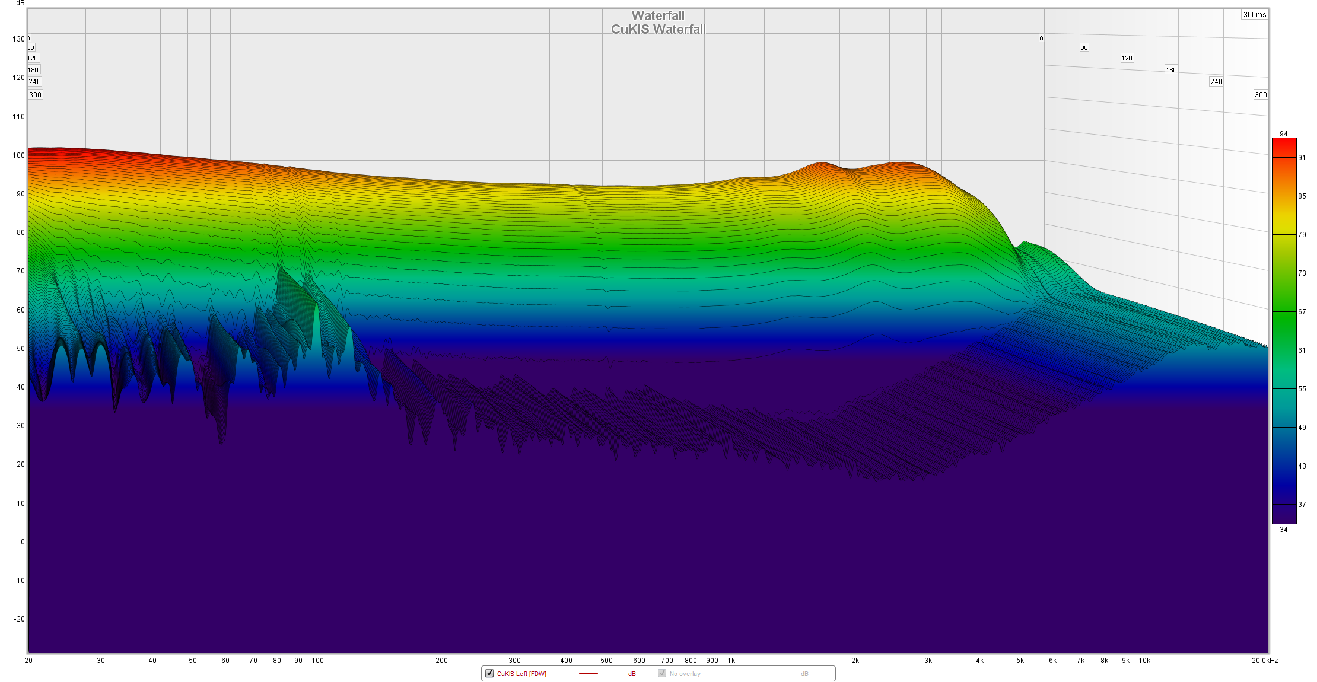The width and height of the screenshot is (1317, 682).
Task: Click the left-side 240 time axis marker
Action: [35, 82]
